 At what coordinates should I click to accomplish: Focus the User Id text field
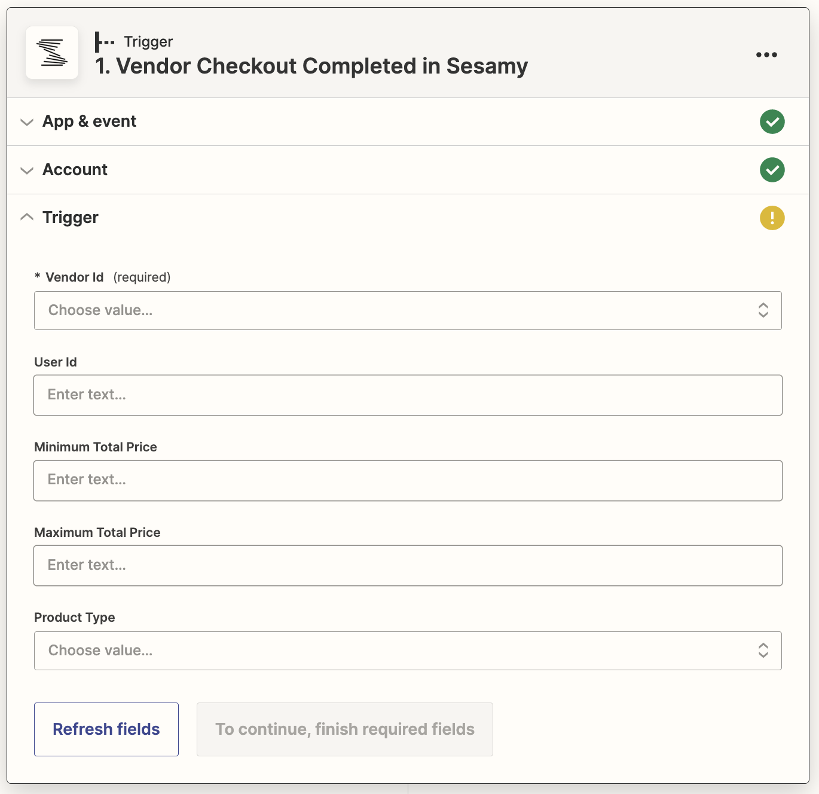408,395
